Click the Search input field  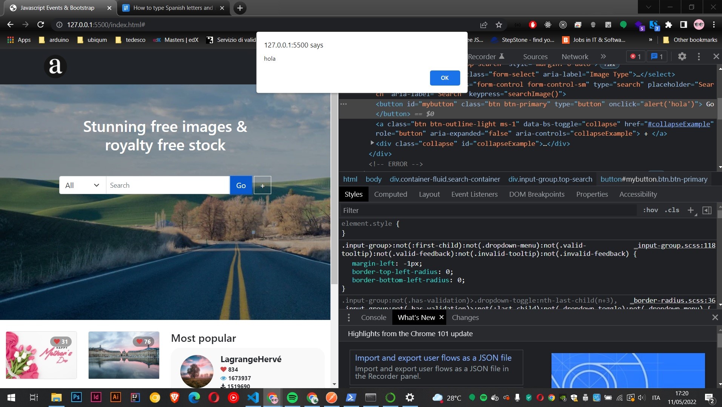tap(167, 185)
